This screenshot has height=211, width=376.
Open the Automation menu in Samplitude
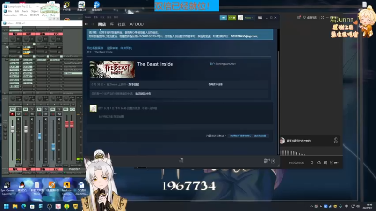[10, 15]
